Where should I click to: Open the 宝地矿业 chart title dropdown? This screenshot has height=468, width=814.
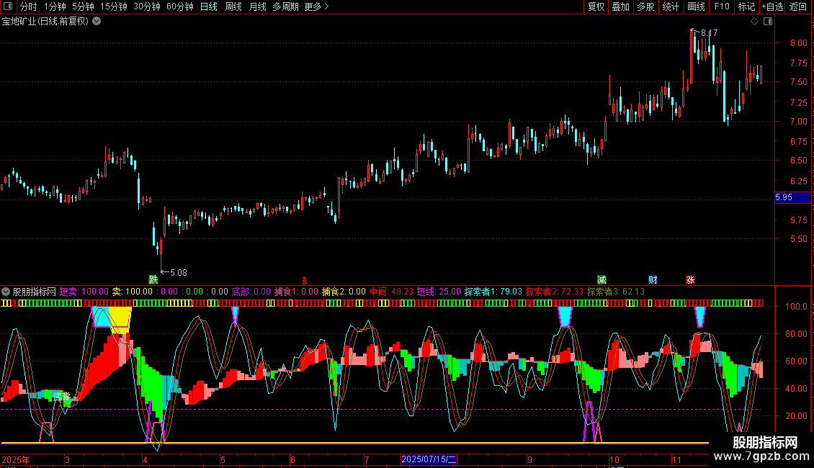(97, 22)
